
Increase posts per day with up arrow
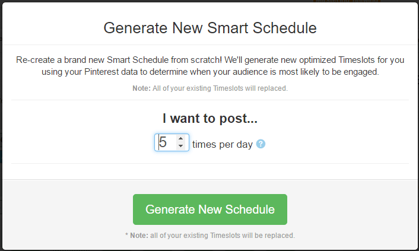click(x=180, y=138)
